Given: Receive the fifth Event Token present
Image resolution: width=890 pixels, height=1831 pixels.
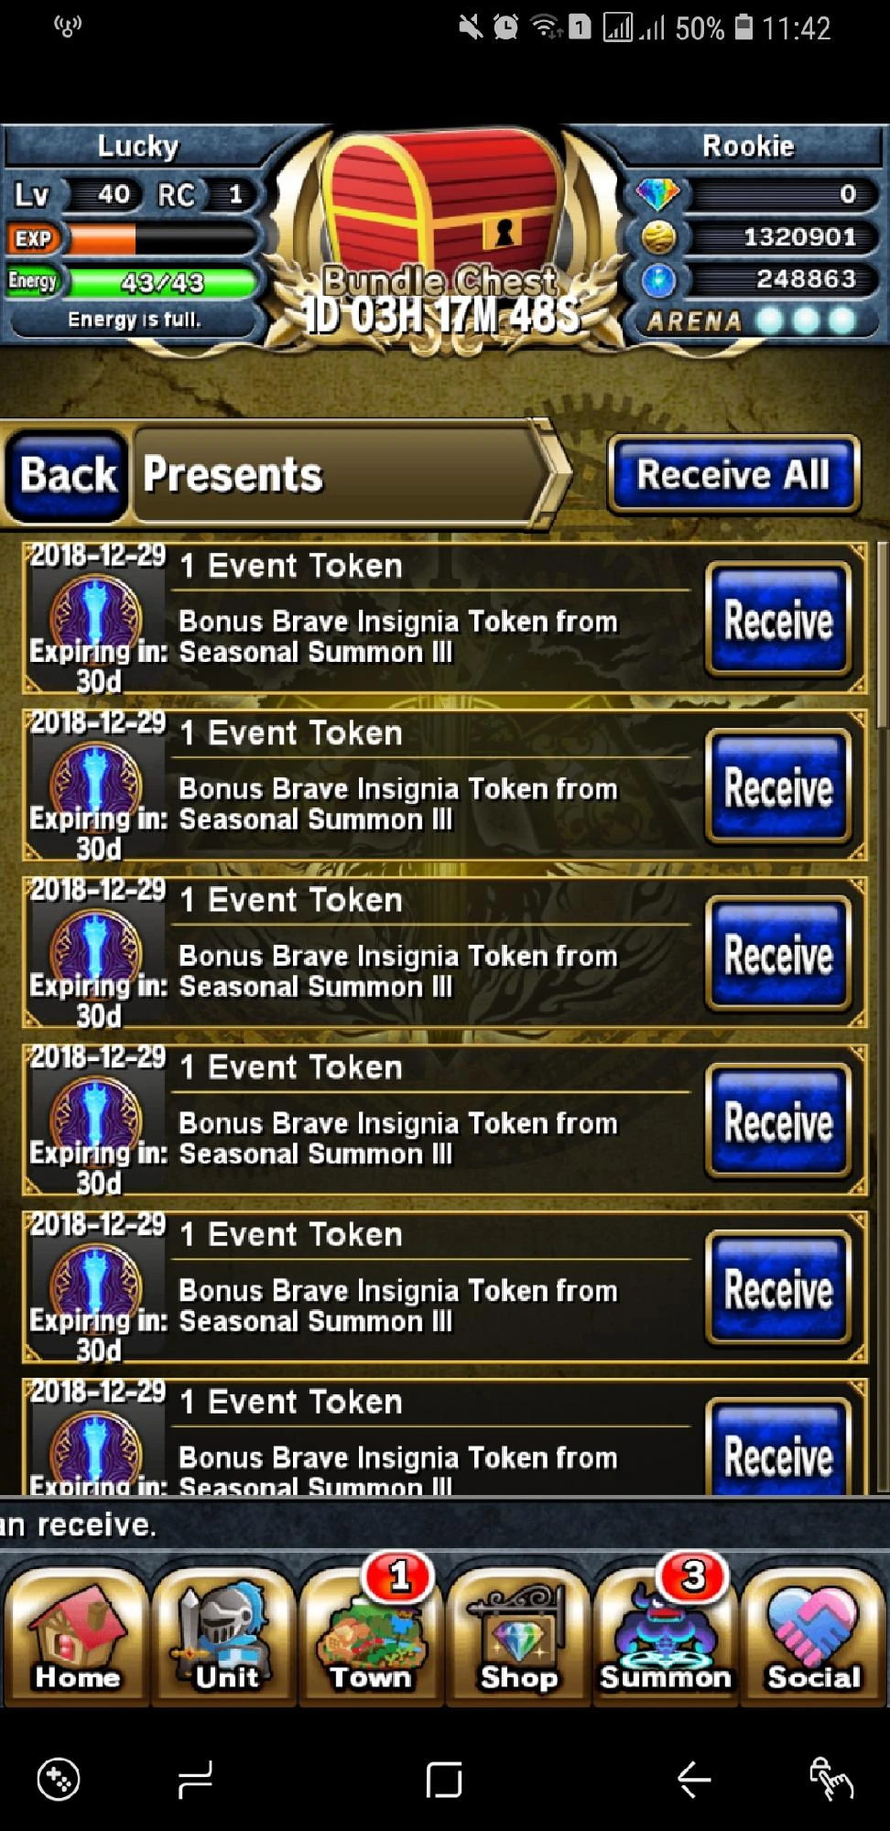Looking at the screenshot, I should [x=779, y=1288].
